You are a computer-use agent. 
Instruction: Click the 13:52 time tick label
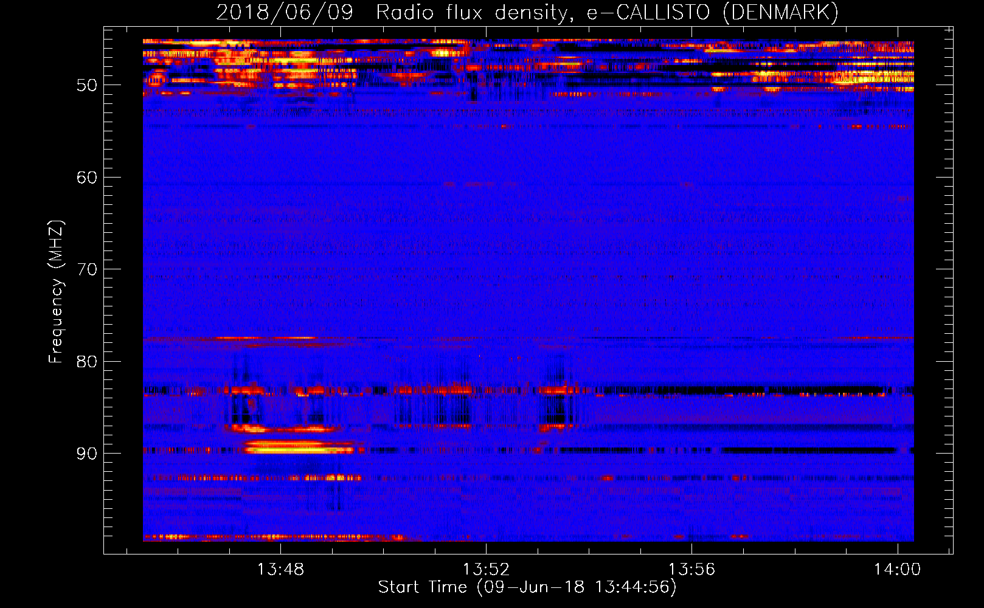486,570
